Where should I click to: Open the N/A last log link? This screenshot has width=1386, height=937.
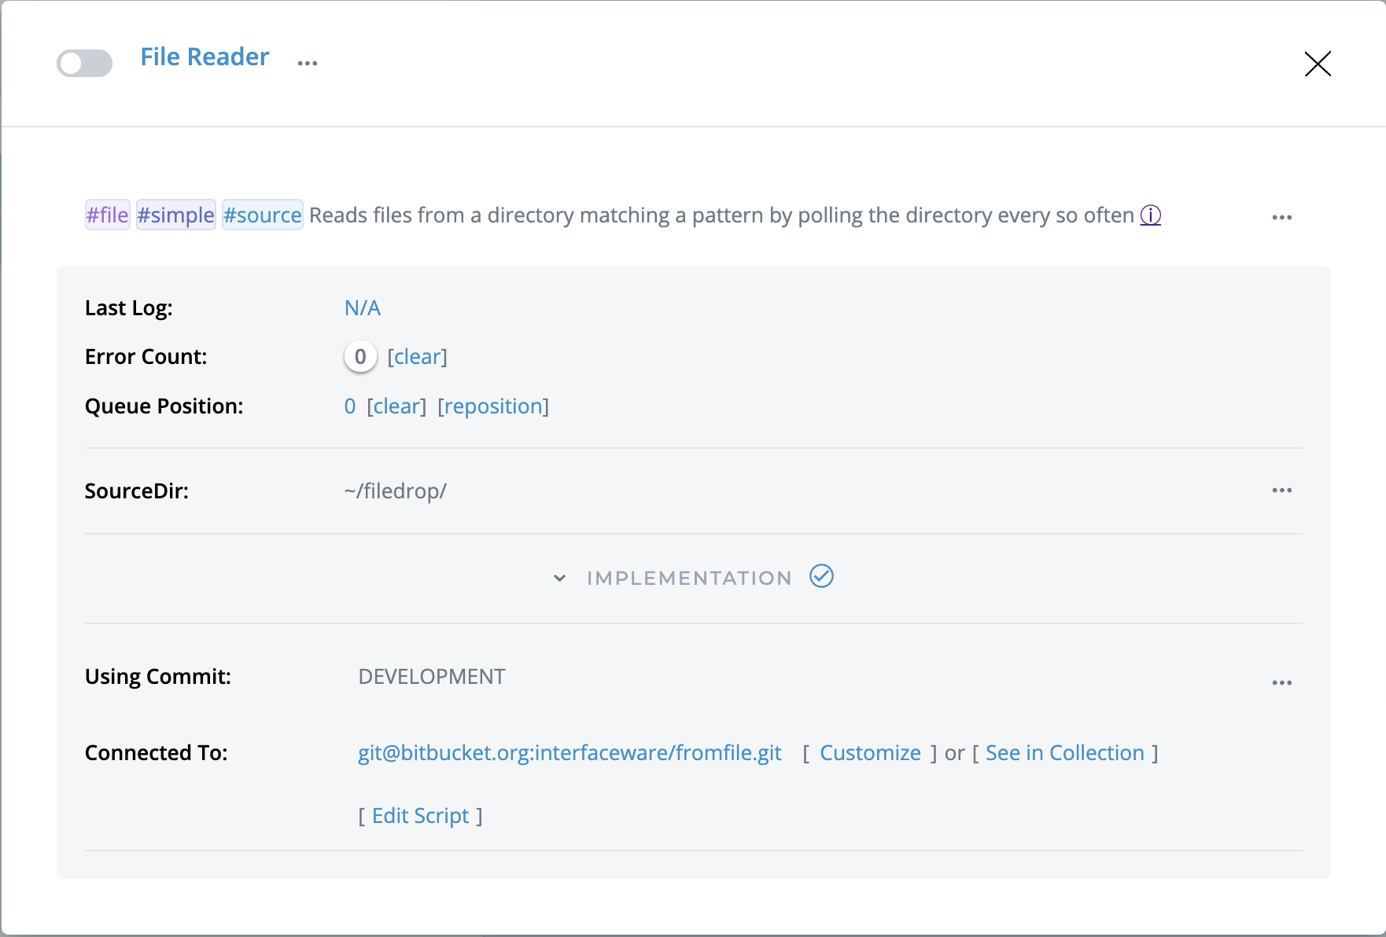pyautogui.click(x=362, y=308)
